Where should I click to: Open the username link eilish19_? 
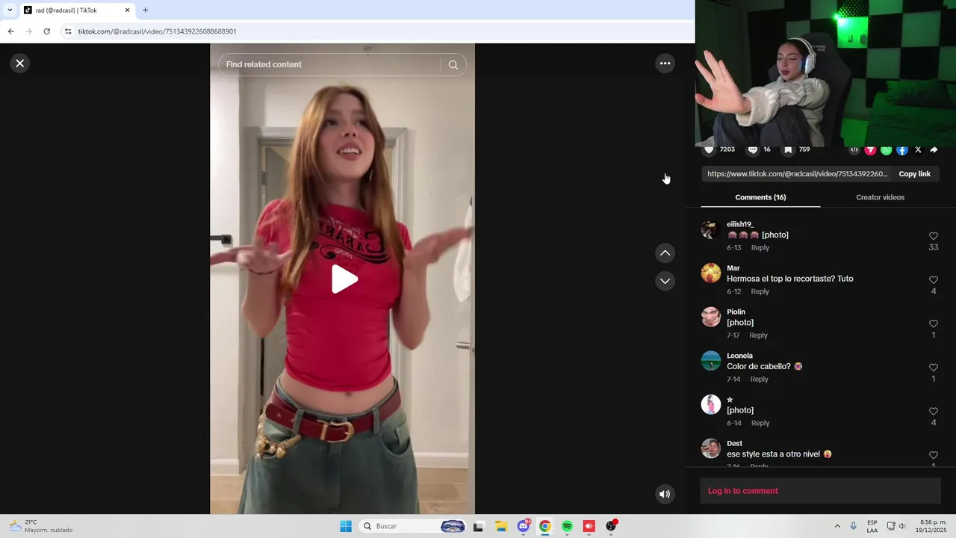click(740, 224)
